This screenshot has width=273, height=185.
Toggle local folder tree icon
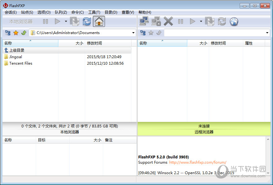(8, 33)
